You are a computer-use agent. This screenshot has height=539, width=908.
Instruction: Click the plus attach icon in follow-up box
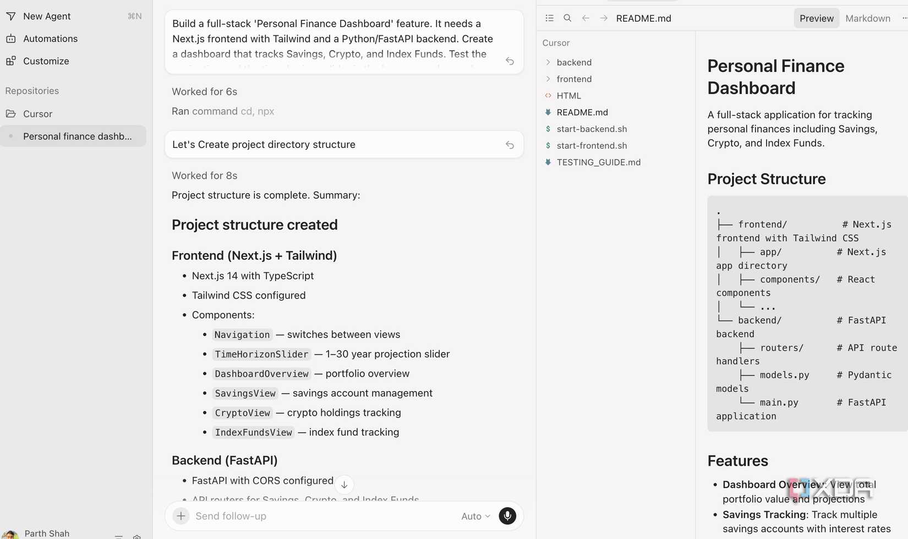coord(181,516)
